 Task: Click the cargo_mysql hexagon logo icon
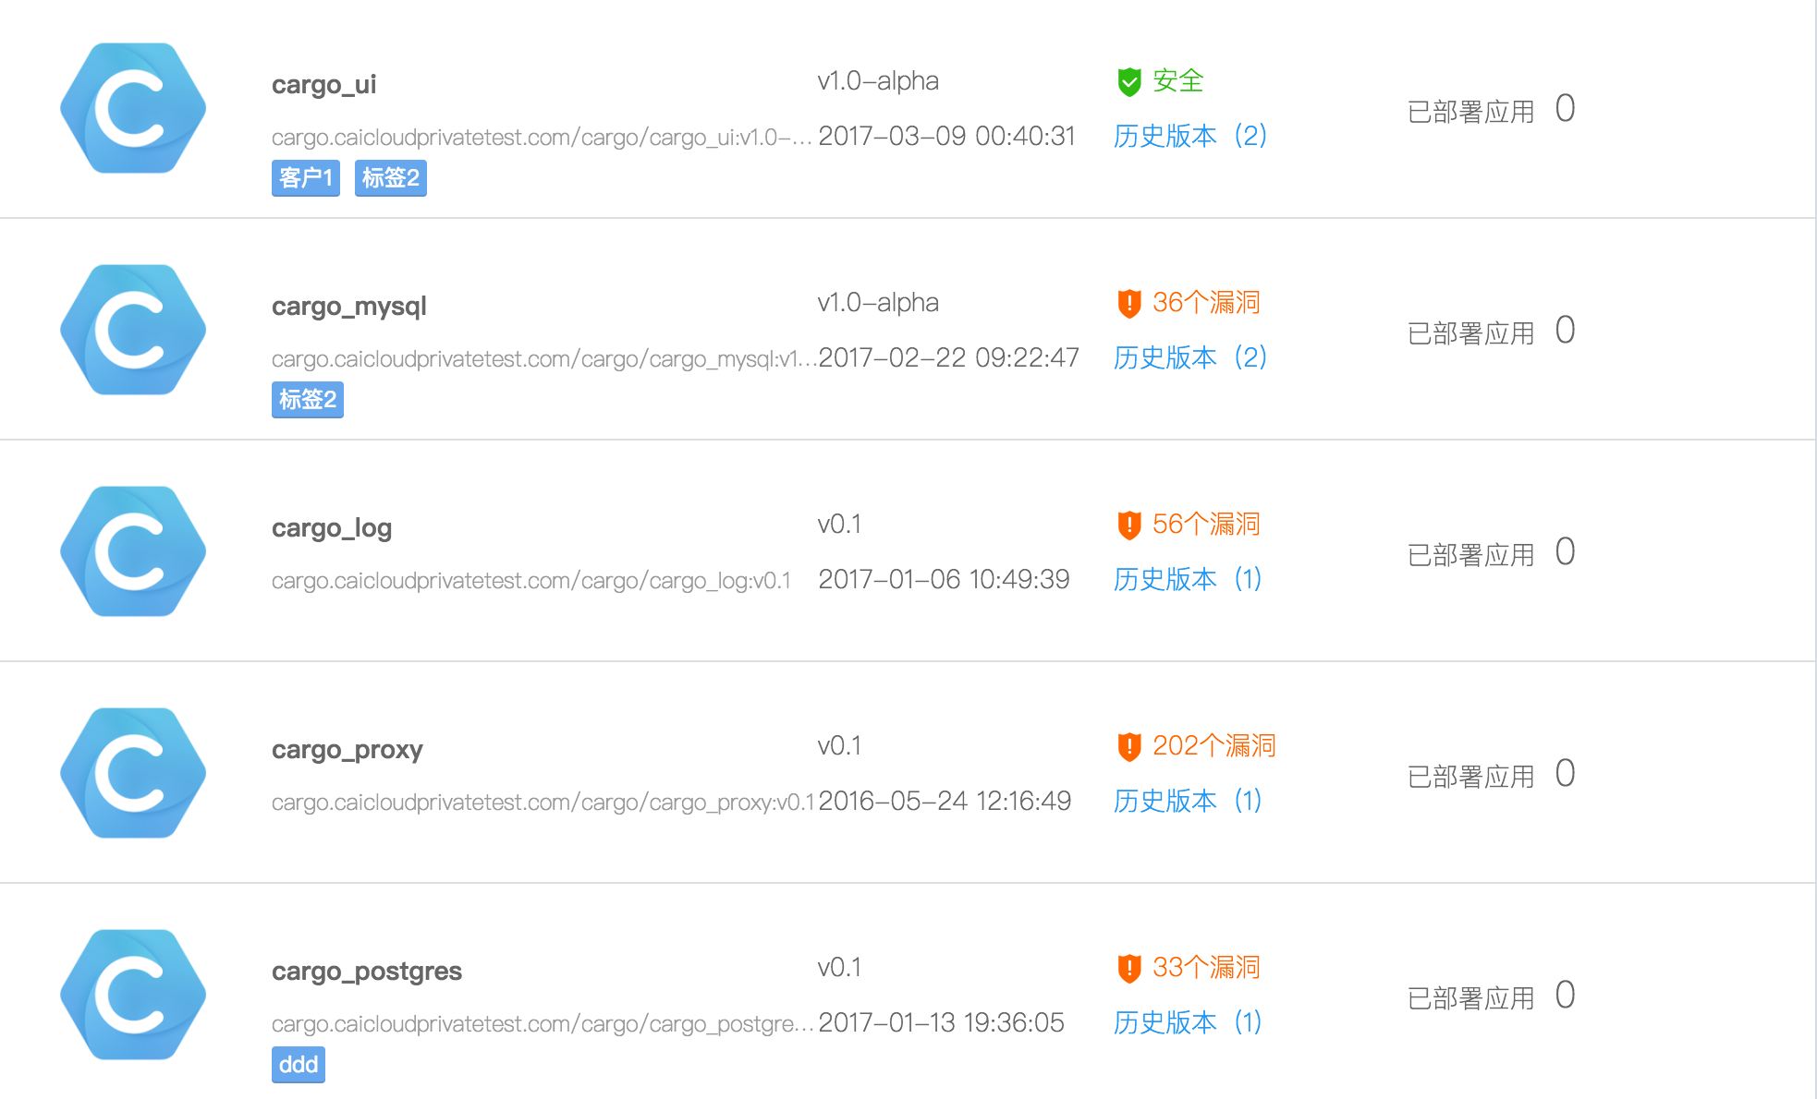[x=133, y=330]
